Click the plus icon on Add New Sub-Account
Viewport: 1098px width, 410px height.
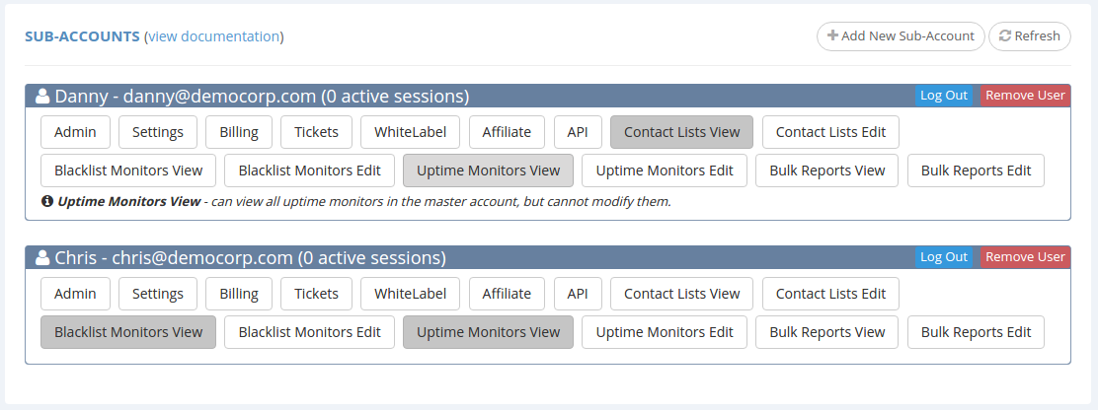832,36
